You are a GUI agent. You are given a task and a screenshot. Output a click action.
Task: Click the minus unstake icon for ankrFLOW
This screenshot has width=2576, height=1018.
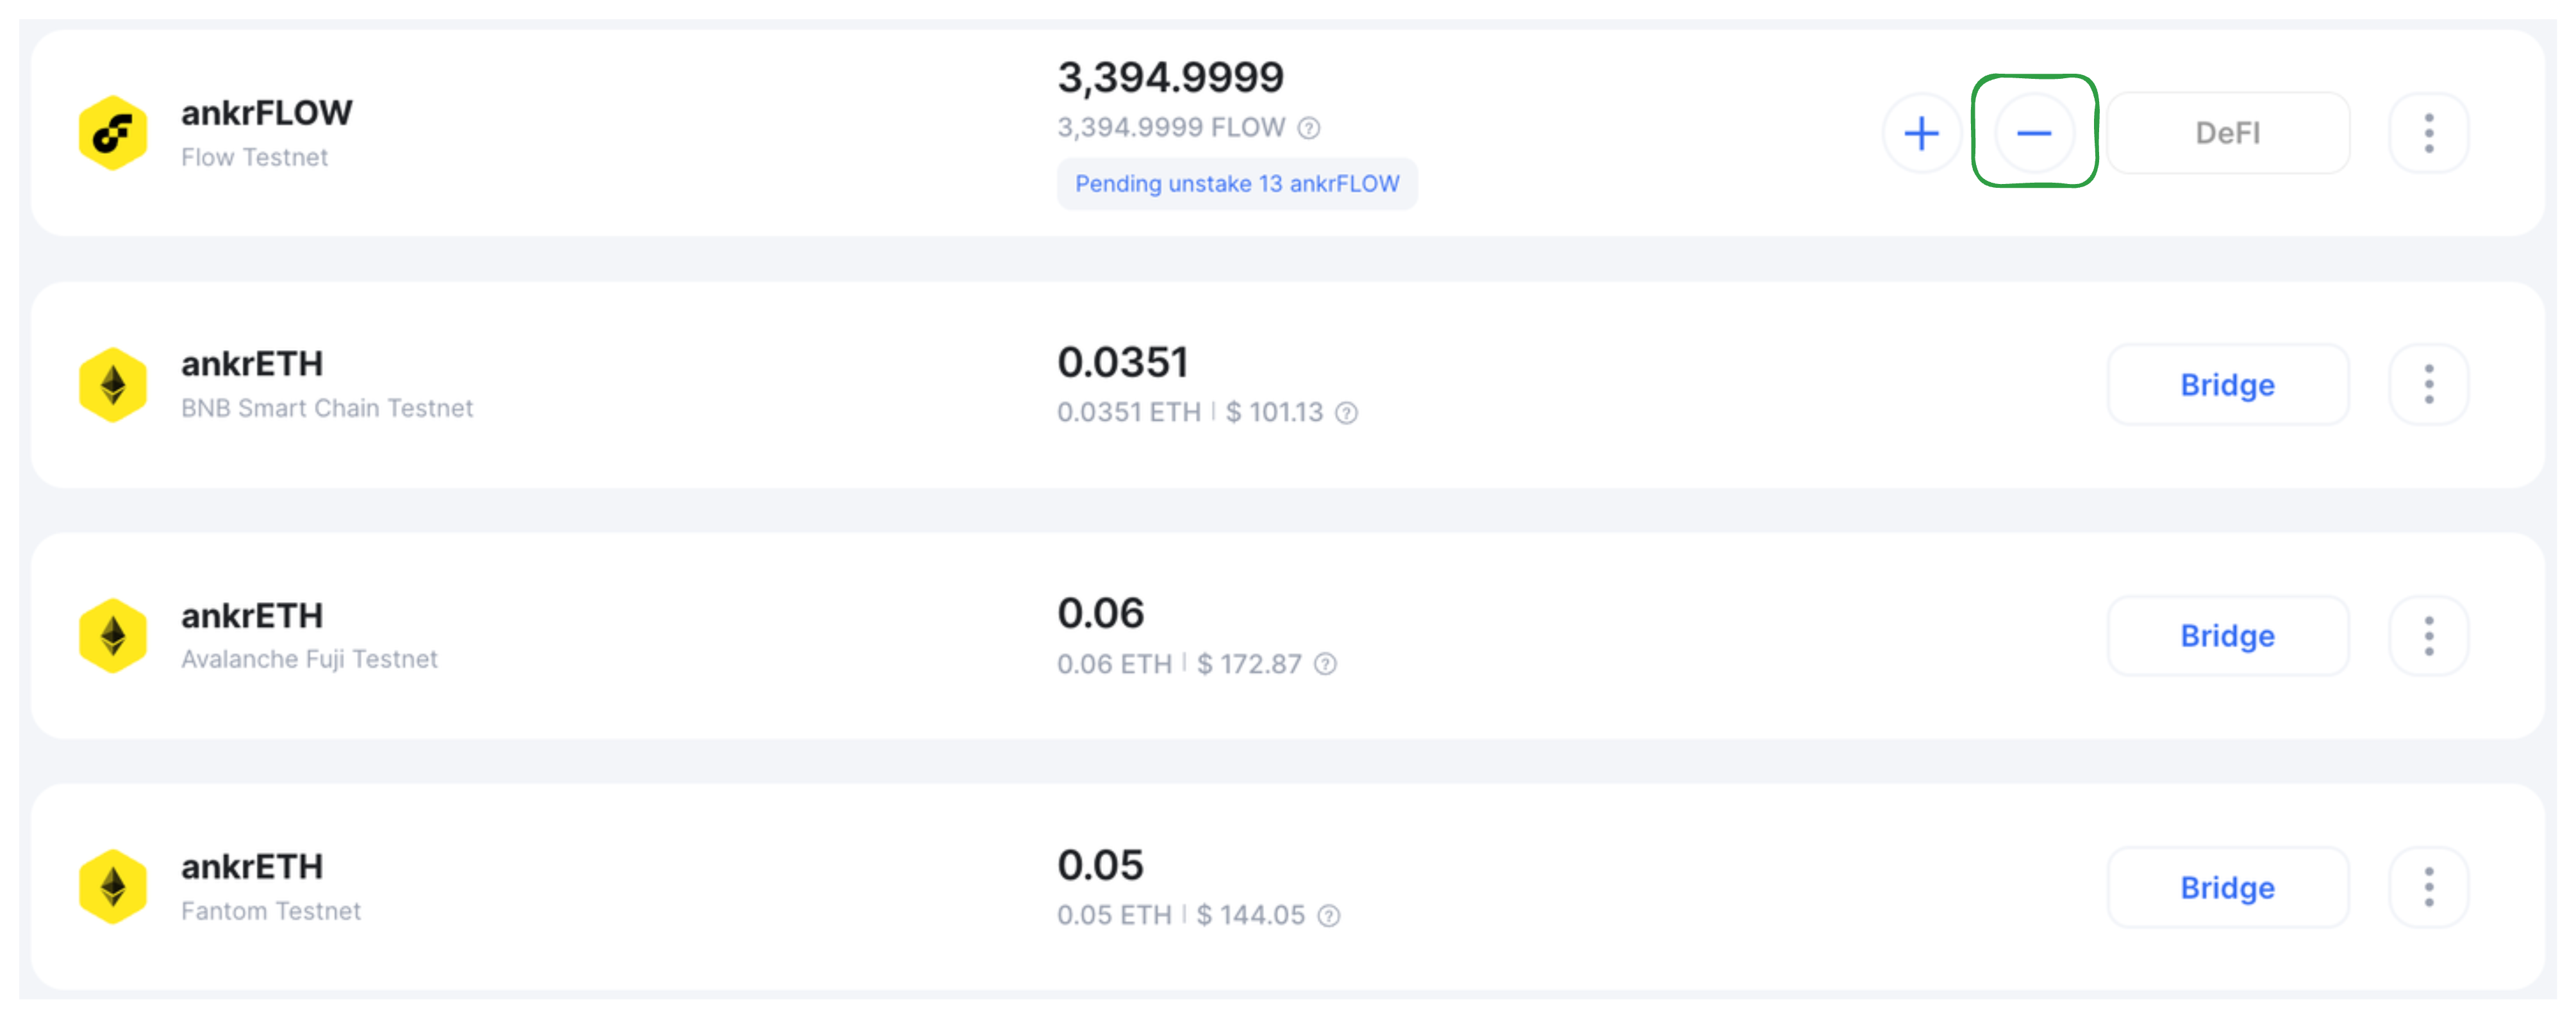coord(2033,133)
